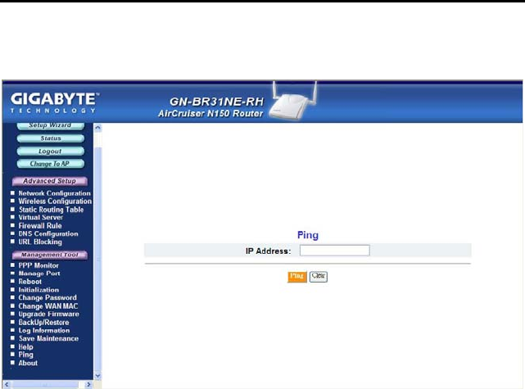Go to Static Routing Table
The image size is (525, 389).
(x=51, y=210)
